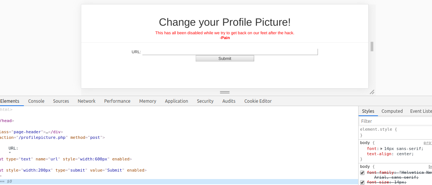This screenshot has width=432, height=185.
Task: Click the bottom viewport height drag handle
Action: coord(225,92)
